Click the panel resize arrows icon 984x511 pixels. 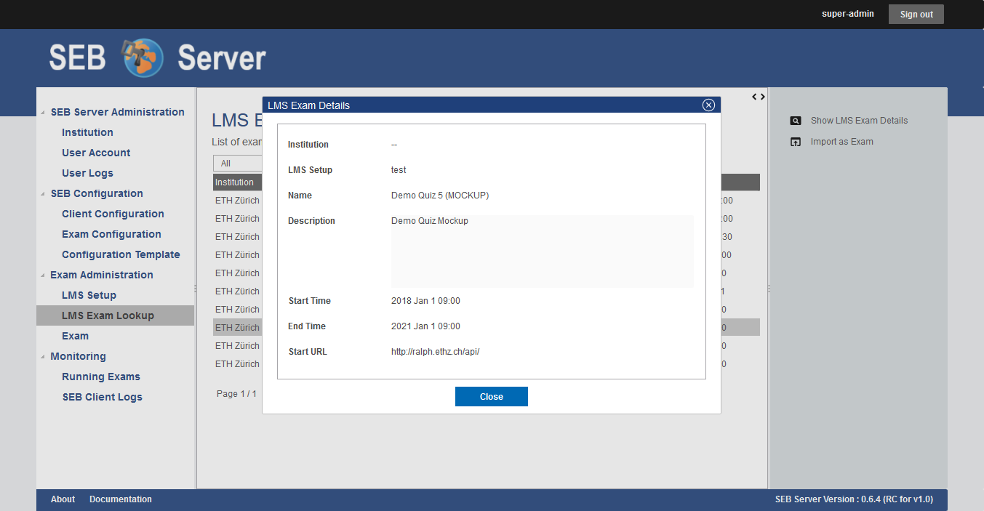[x=758, y=97]
